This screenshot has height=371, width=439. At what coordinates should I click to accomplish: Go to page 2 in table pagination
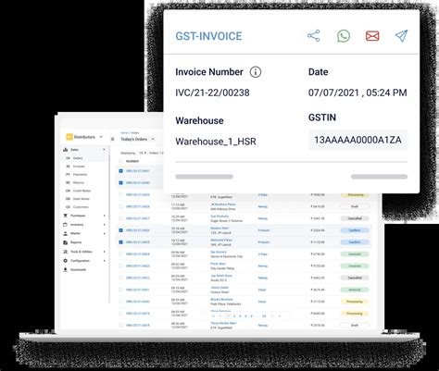pos(234,316)
